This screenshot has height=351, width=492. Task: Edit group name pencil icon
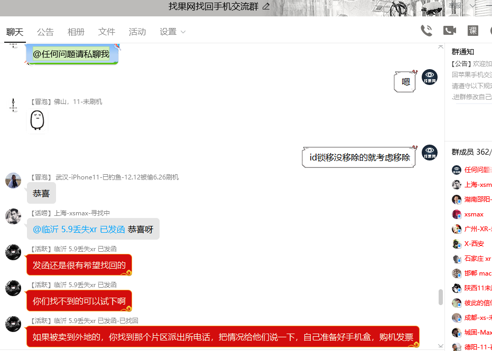(x=266, y=6)
